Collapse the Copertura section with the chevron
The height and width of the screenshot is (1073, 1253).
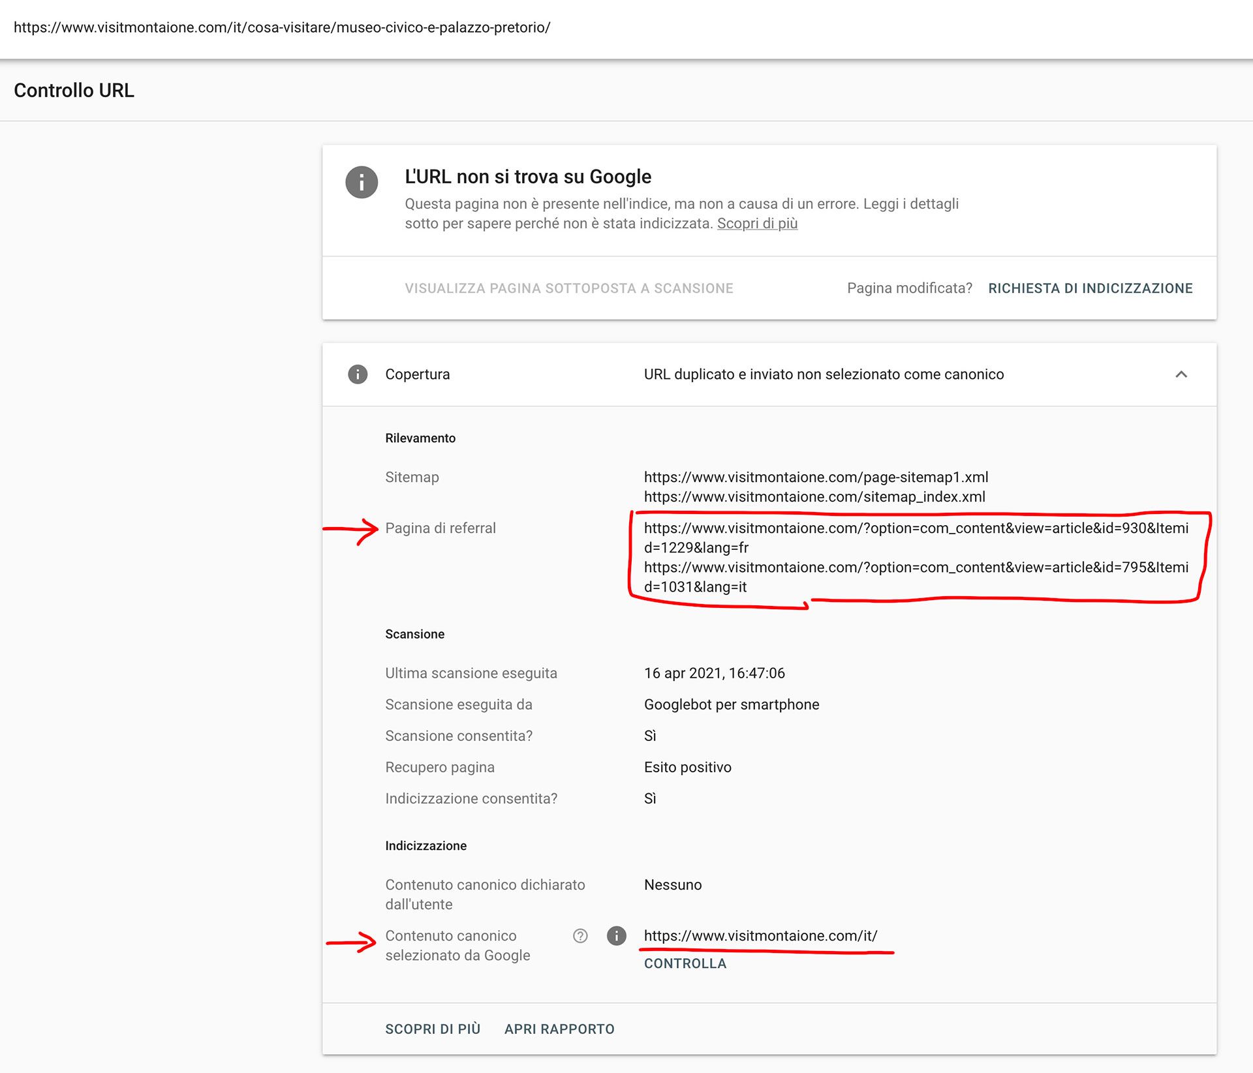pos(1181,374)
